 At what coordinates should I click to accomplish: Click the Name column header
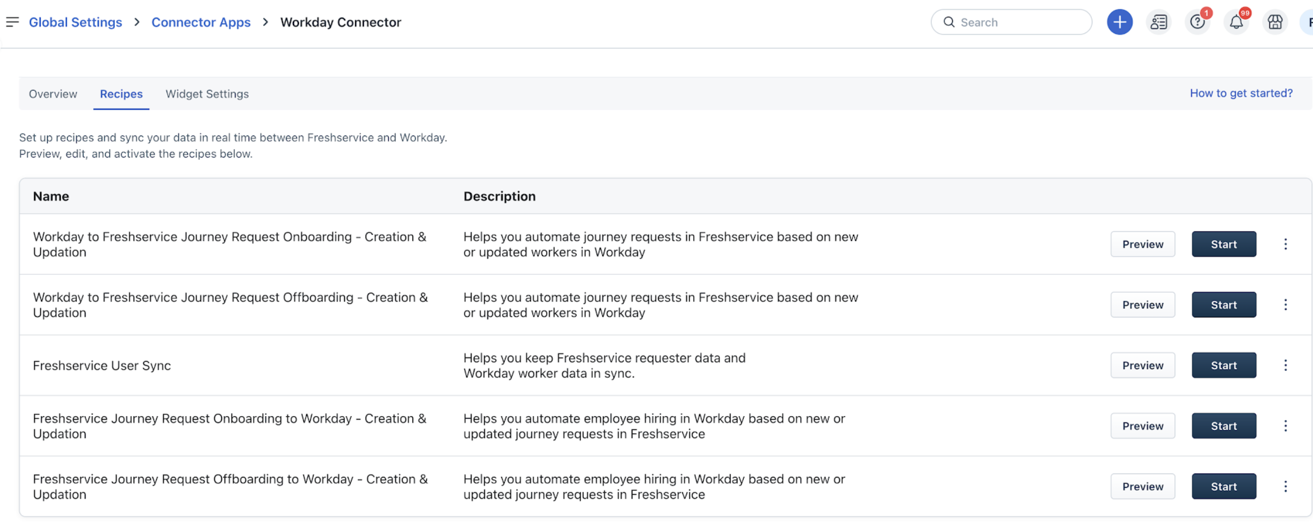[51, 196]
